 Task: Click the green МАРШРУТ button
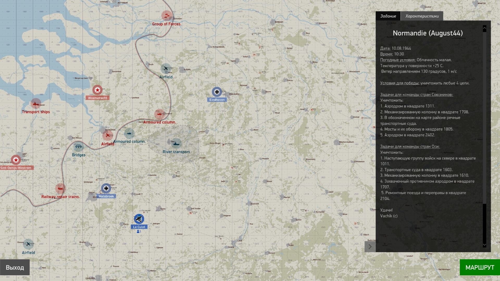pyautogui.click(x=480, y=267)
